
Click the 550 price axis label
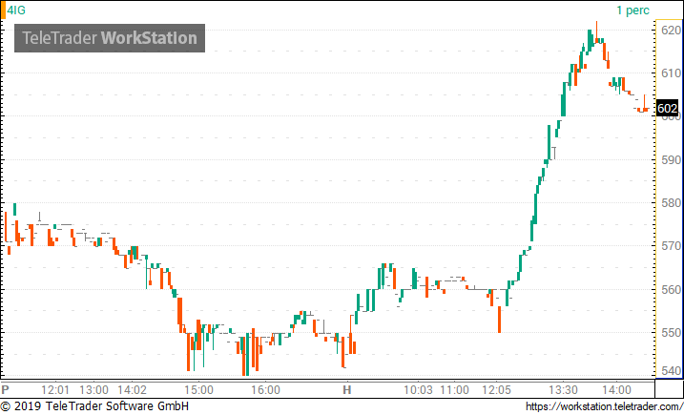click(x=671, y=333)
